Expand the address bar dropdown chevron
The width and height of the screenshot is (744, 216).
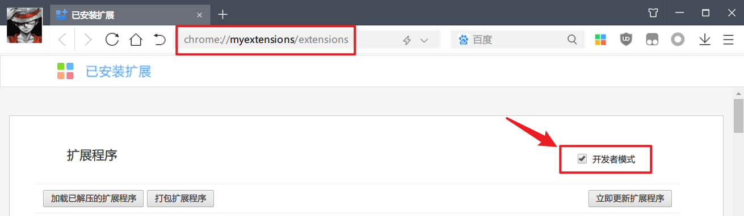(x=424, y=40)
